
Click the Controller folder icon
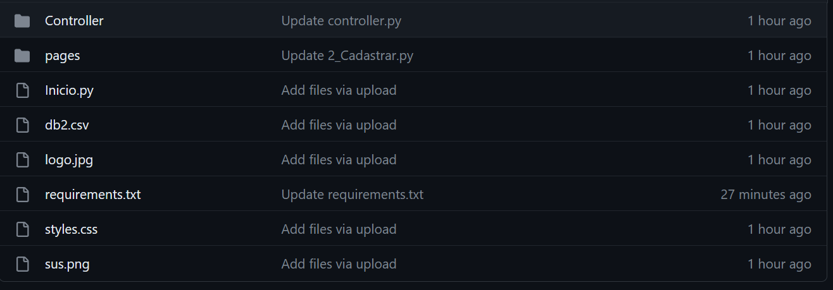pyautogui.click(x=22, y=21)
